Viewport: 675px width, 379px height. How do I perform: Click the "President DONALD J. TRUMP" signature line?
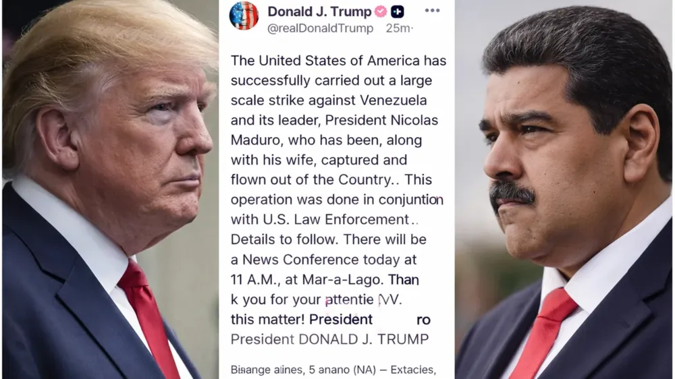coord(330,339)
